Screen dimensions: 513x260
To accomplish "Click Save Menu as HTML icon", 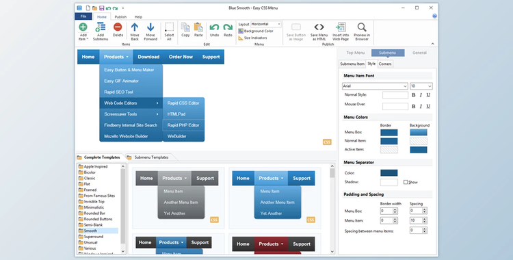I will point(319,27).
